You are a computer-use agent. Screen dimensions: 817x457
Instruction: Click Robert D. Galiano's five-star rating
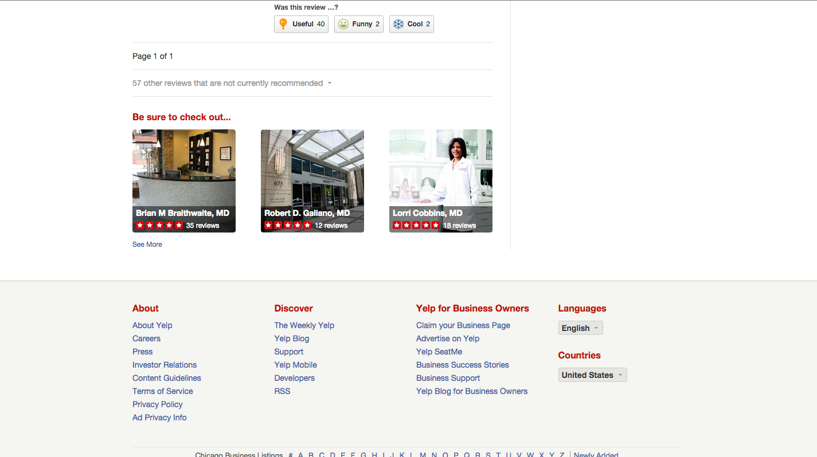[x=288, y=226]
